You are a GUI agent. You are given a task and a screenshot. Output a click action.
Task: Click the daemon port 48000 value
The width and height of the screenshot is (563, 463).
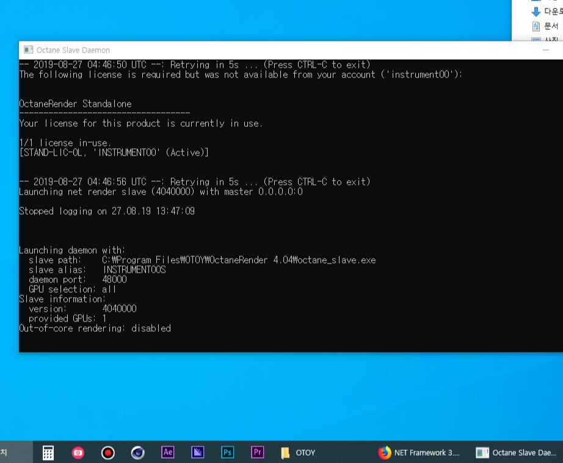point(115,279)
